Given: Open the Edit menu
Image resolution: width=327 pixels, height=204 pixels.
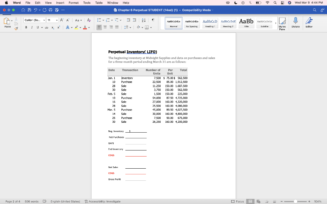Looking at the screenshot, I should 38,3.
